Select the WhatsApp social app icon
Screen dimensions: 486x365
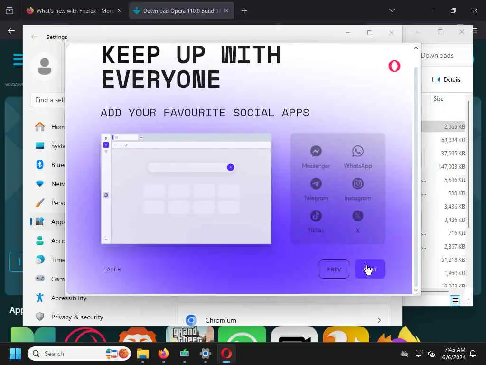pyautogui.click(x=358, y=151)
